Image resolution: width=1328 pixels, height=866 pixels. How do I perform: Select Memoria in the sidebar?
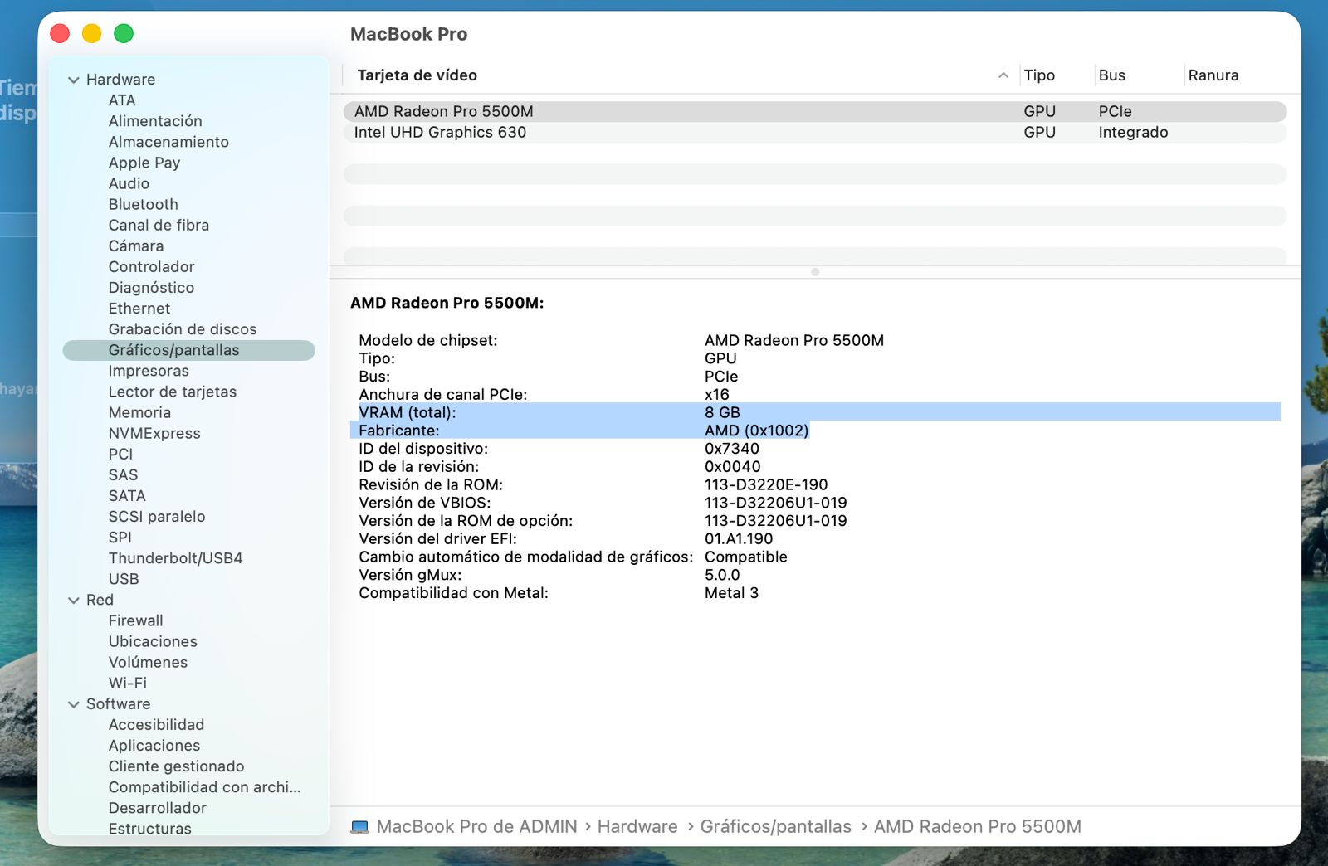[139, 413]
